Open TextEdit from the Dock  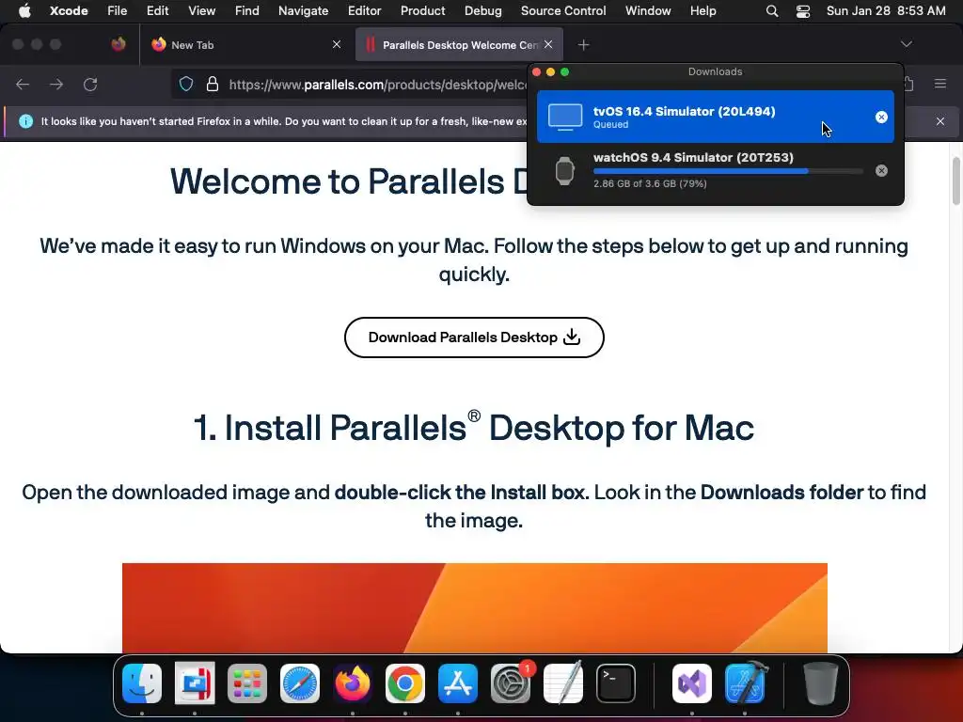563,683
